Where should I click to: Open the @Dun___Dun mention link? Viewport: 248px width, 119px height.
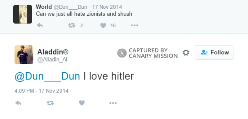click(47, 76)
